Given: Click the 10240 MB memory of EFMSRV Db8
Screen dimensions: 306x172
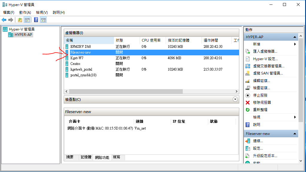Looking at the screenshot, I should pyautogui.click(x=175, y=46).
